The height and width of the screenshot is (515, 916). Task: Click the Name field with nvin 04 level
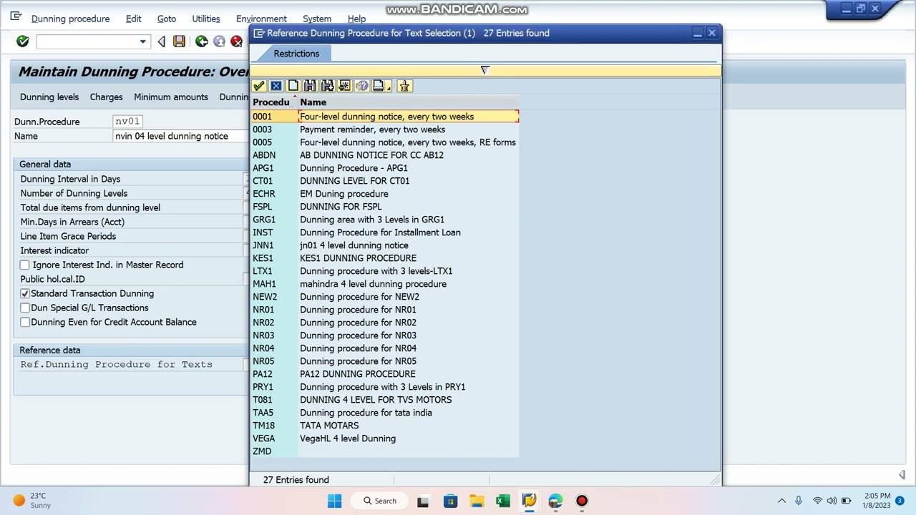181,136
